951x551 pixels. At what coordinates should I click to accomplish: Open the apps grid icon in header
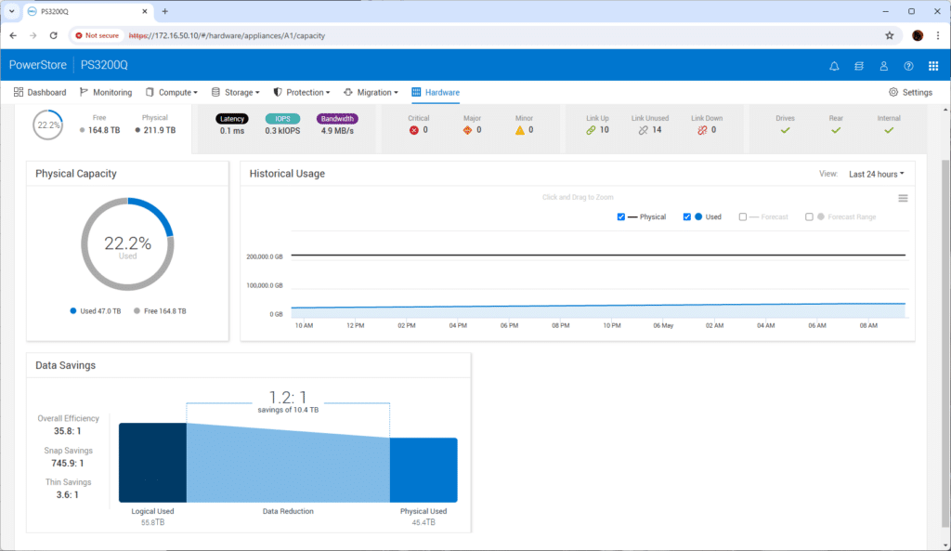(933, 66)
